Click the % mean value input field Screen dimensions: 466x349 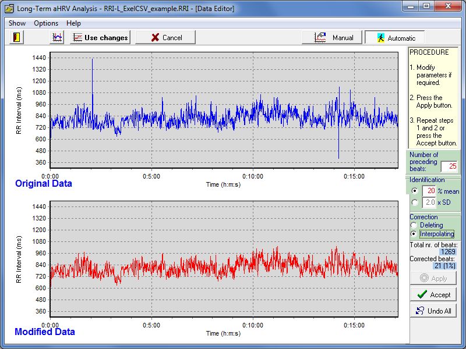(429, 191)
